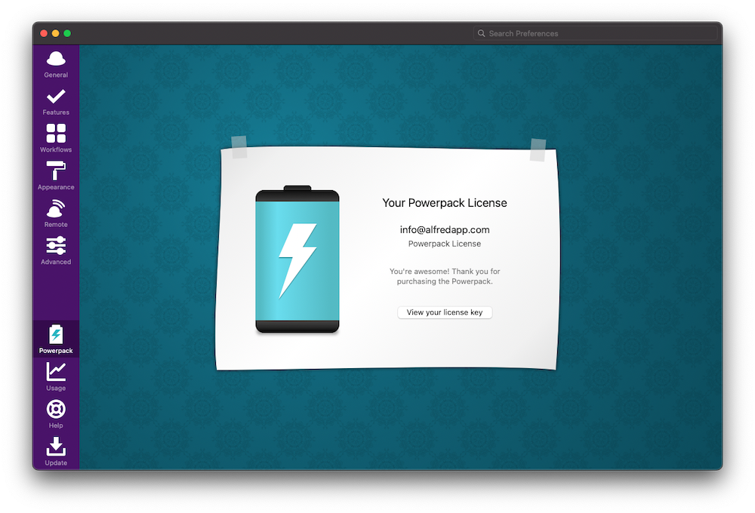The image size is (755, 513).
Task: Open the Help lifebuoy icon
Action: pos(56,410)
